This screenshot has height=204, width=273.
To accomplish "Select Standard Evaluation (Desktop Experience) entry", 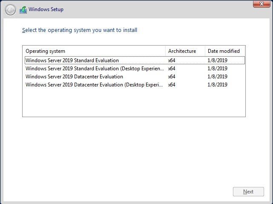I will pyautogui.click(x=95, y=69).
